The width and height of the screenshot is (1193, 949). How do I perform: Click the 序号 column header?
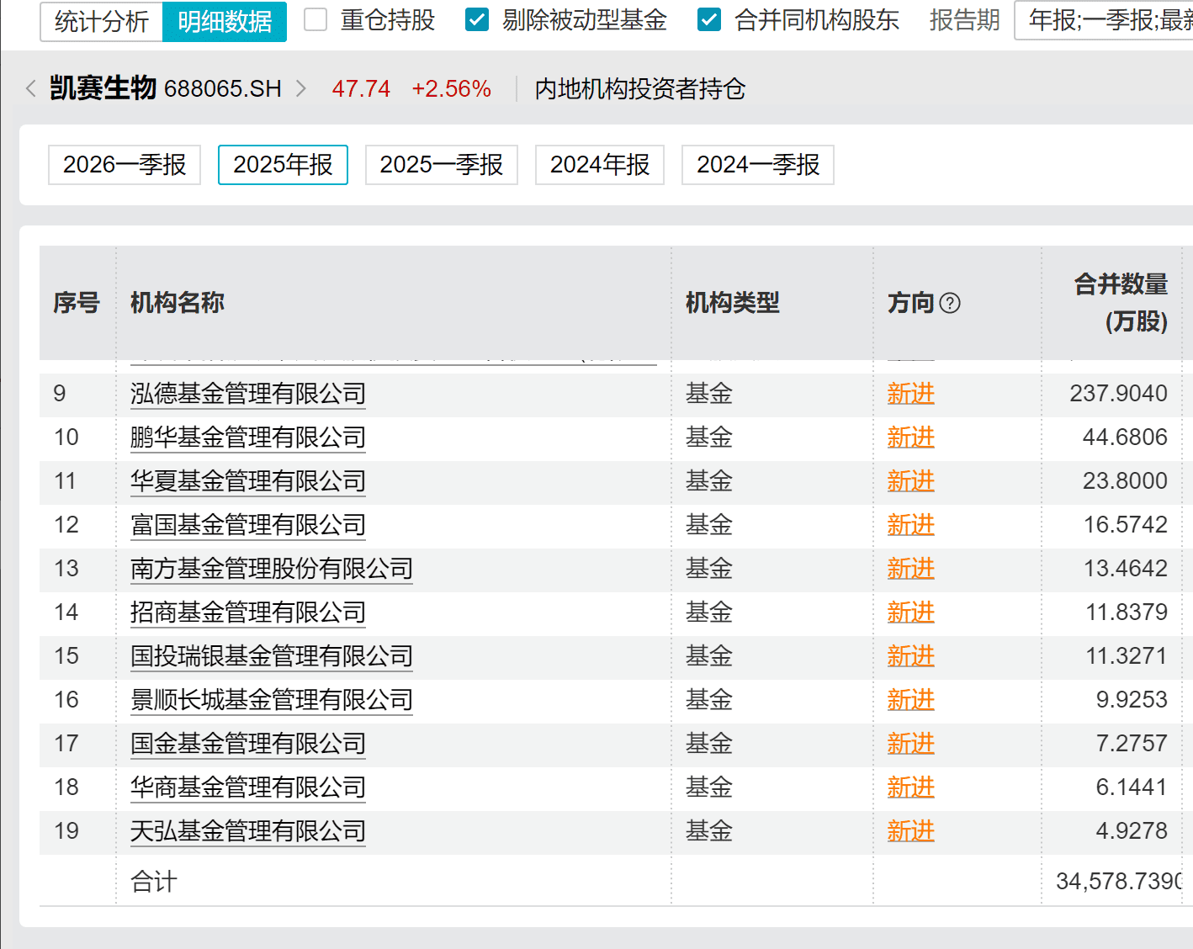click(x=77, y=303)
